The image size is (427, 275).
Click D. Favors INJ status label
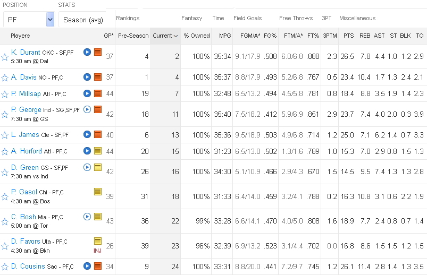tap(97, 250)
